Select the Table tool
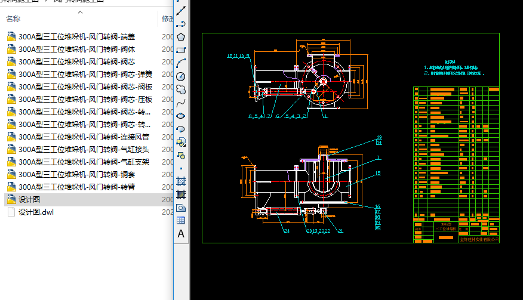Screen dimensions: 523x300 [181, 221]
